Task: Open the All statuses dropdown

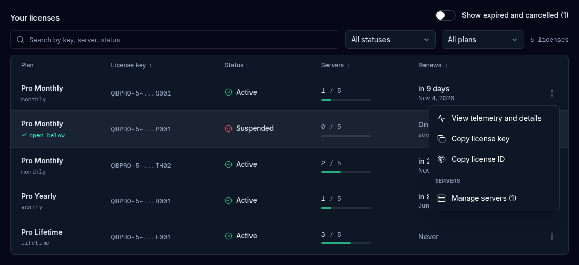Action: click(390, 40)
